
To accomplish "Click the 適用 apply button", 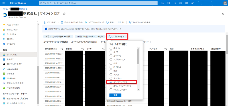I will 115,95.
